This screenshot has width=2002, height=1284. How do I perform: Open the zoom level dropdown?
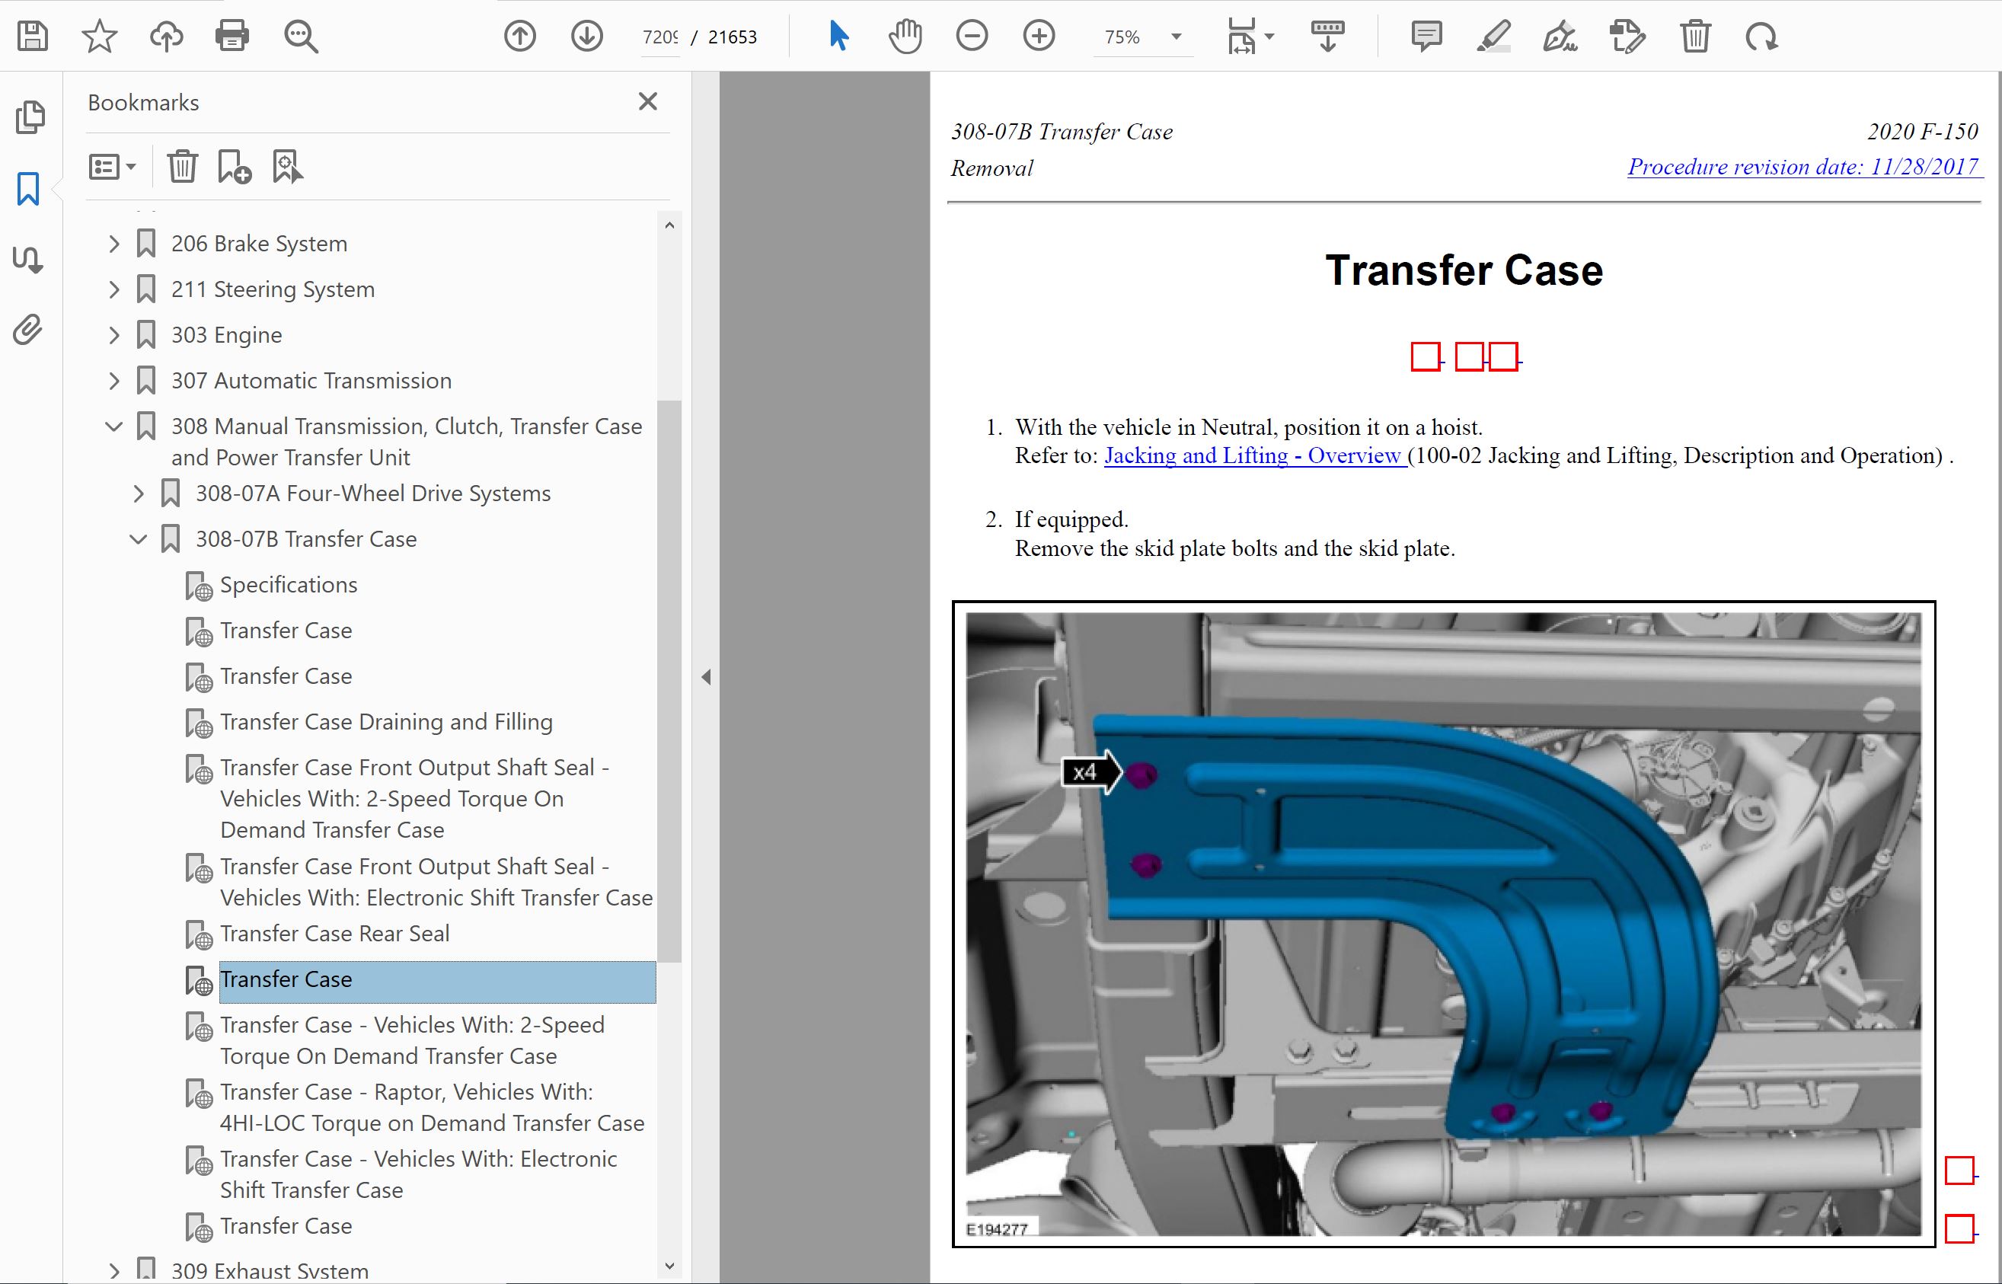pyautogui.click(x=1176, y=37)
